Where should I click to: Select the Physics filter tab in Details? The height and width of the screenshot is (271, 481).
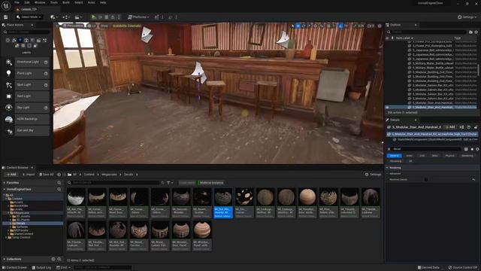449,156
